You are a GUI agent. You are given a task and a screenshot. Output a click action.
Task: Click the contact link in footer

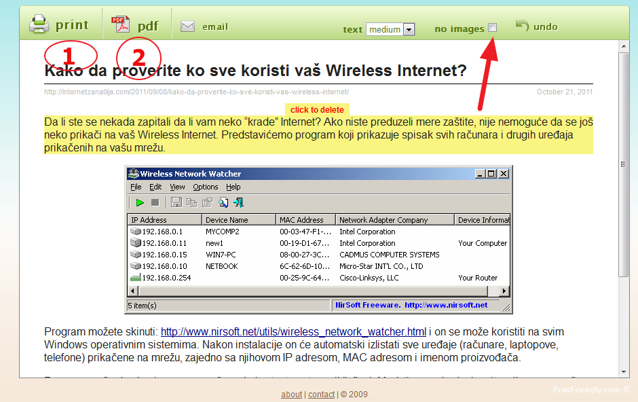tap(321, 394)
